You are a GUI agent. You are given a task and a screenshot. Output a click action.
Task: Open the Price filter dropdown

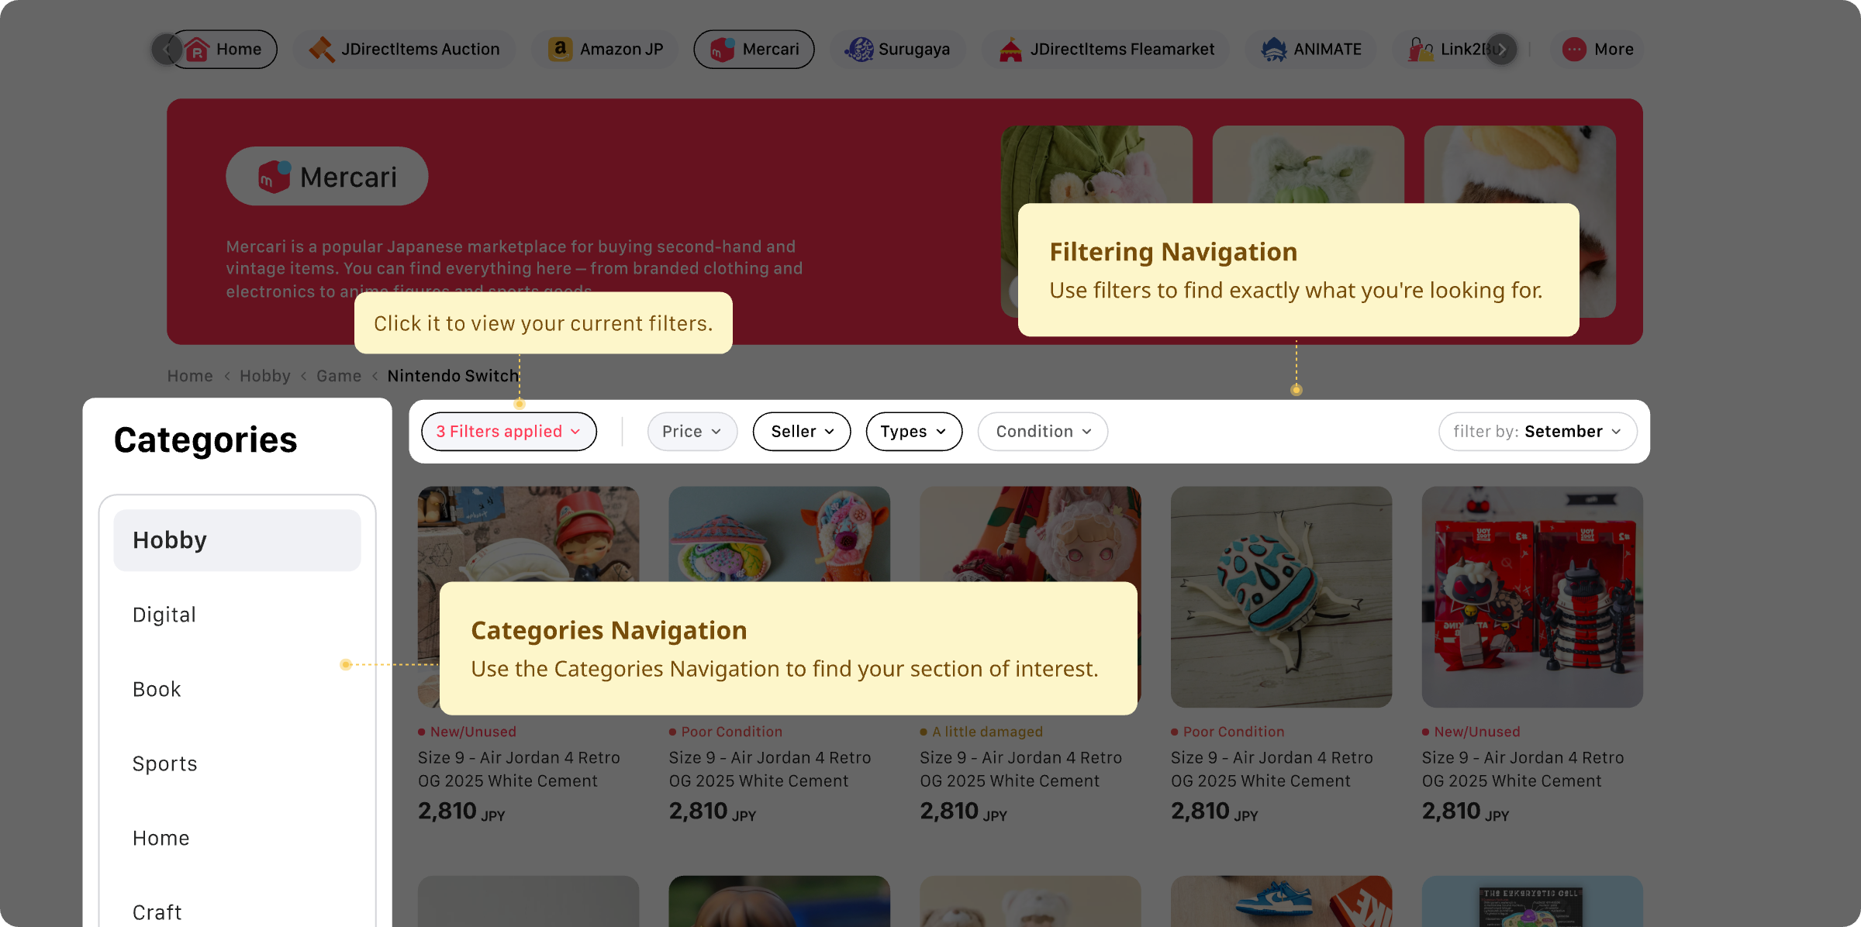pos(692,432)
